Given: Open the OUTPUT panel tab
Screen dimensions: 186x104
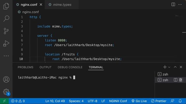Looking at the screenshot, I should [45, 67].
